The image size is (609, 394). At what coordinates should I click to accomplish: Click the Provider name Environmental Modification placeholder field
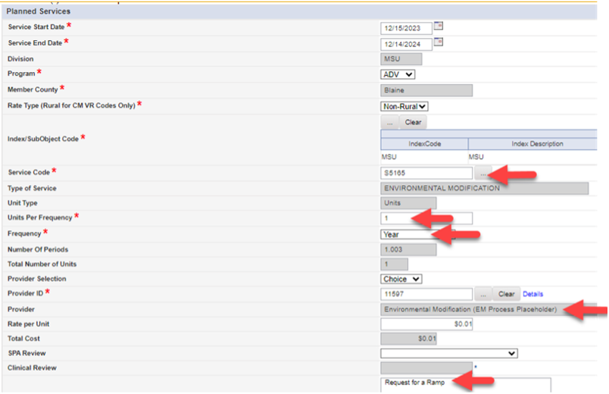[489, 309]
